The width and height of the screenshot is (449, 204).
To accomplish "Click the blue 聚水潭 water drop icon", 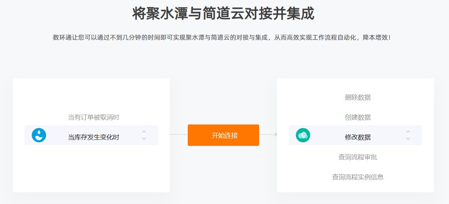I will click(39, 135).
